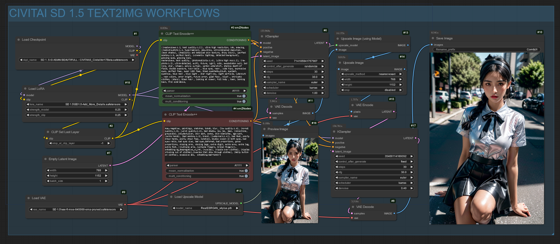Click the Load LoRA node's collapse dot
Viewport: 560px width, 244px height.
(25, 88)
